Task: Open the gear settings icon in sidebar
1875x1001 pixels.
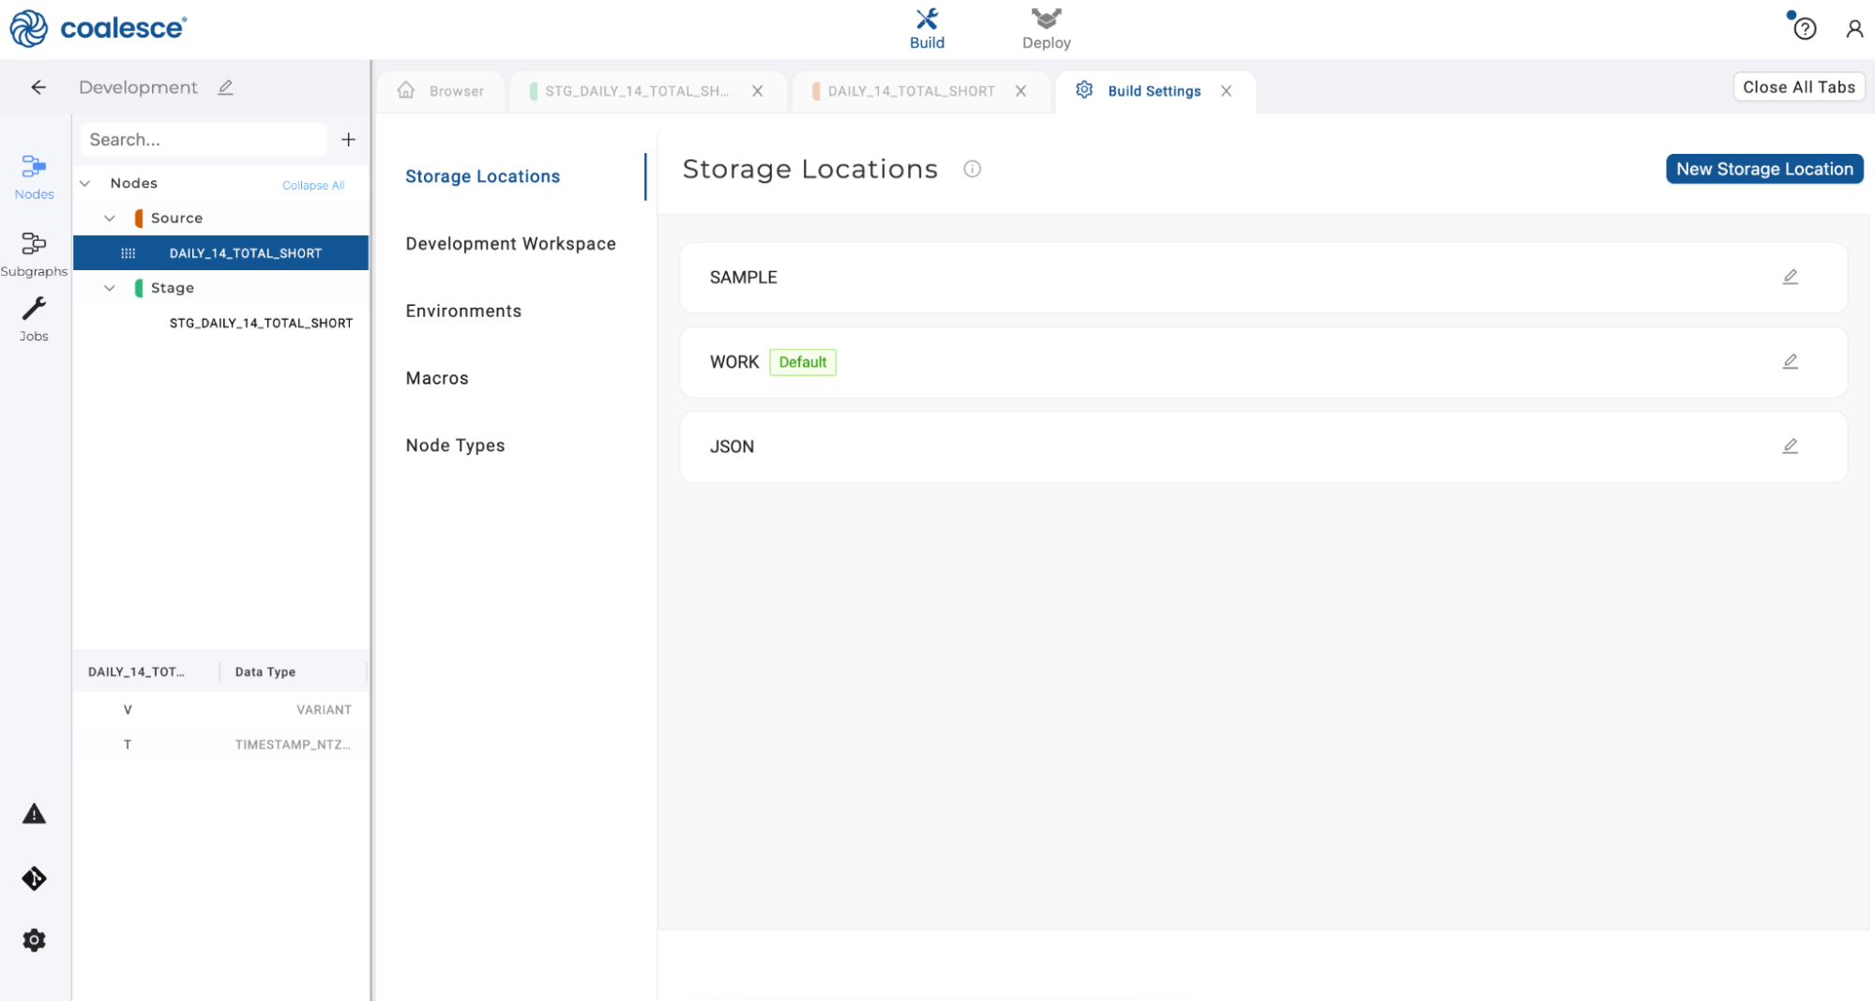Action: (34, 940)
